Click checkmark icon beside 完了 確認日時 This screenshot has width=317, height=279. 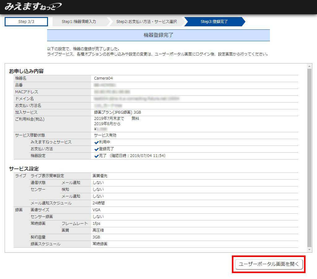point(96,156)
